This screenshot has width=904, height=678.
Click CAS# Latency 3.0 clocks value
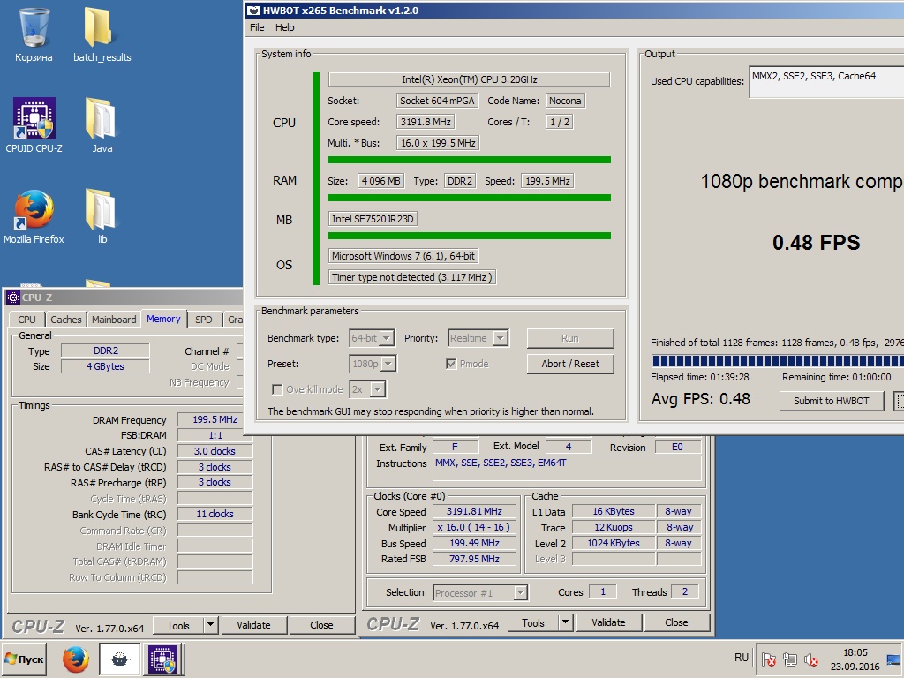pyautogui.click(x=215, y=451)
